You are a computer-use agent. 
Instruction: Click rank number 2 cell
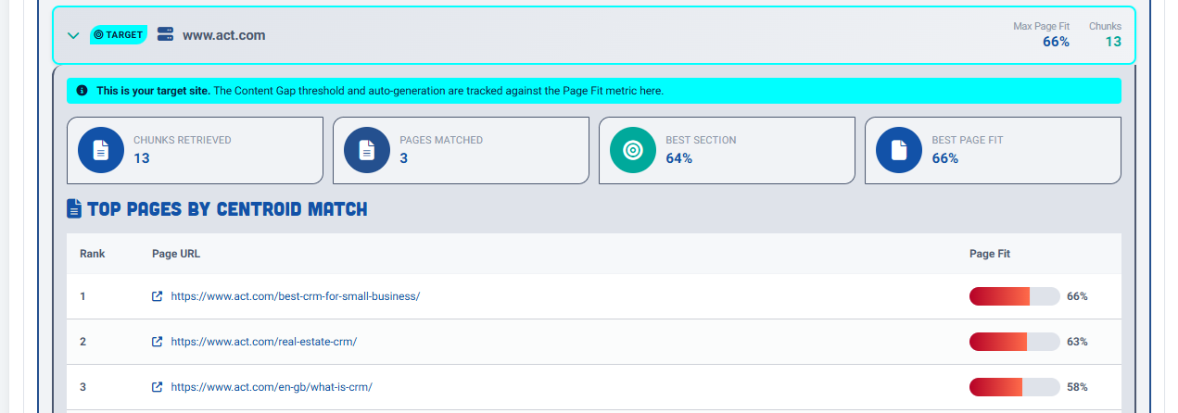pyautogui.click(x=82, y=342)
